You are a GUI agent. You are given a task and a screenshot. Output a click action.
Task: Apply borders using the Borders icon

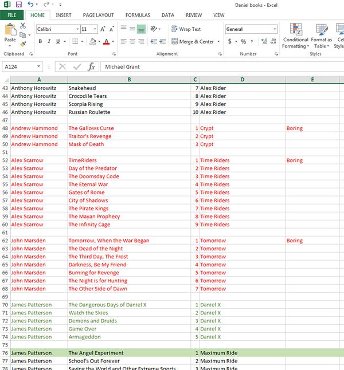point(75,42)
